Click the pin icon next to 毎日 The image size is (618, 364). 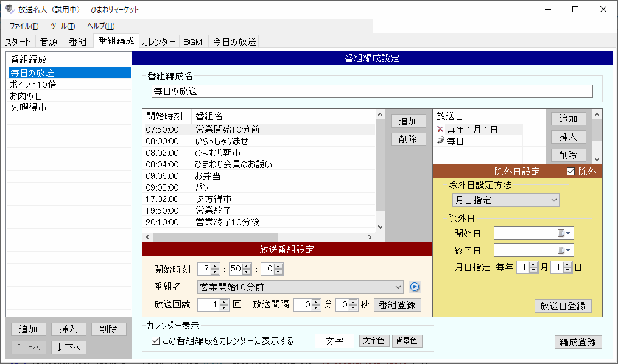click(441, 141)
